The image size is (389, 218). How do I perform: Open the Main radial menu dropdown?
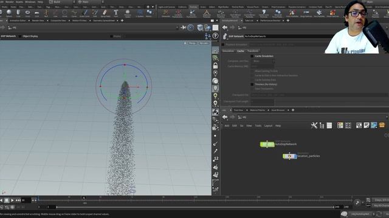pyautogui.click(x=91, y=2)
